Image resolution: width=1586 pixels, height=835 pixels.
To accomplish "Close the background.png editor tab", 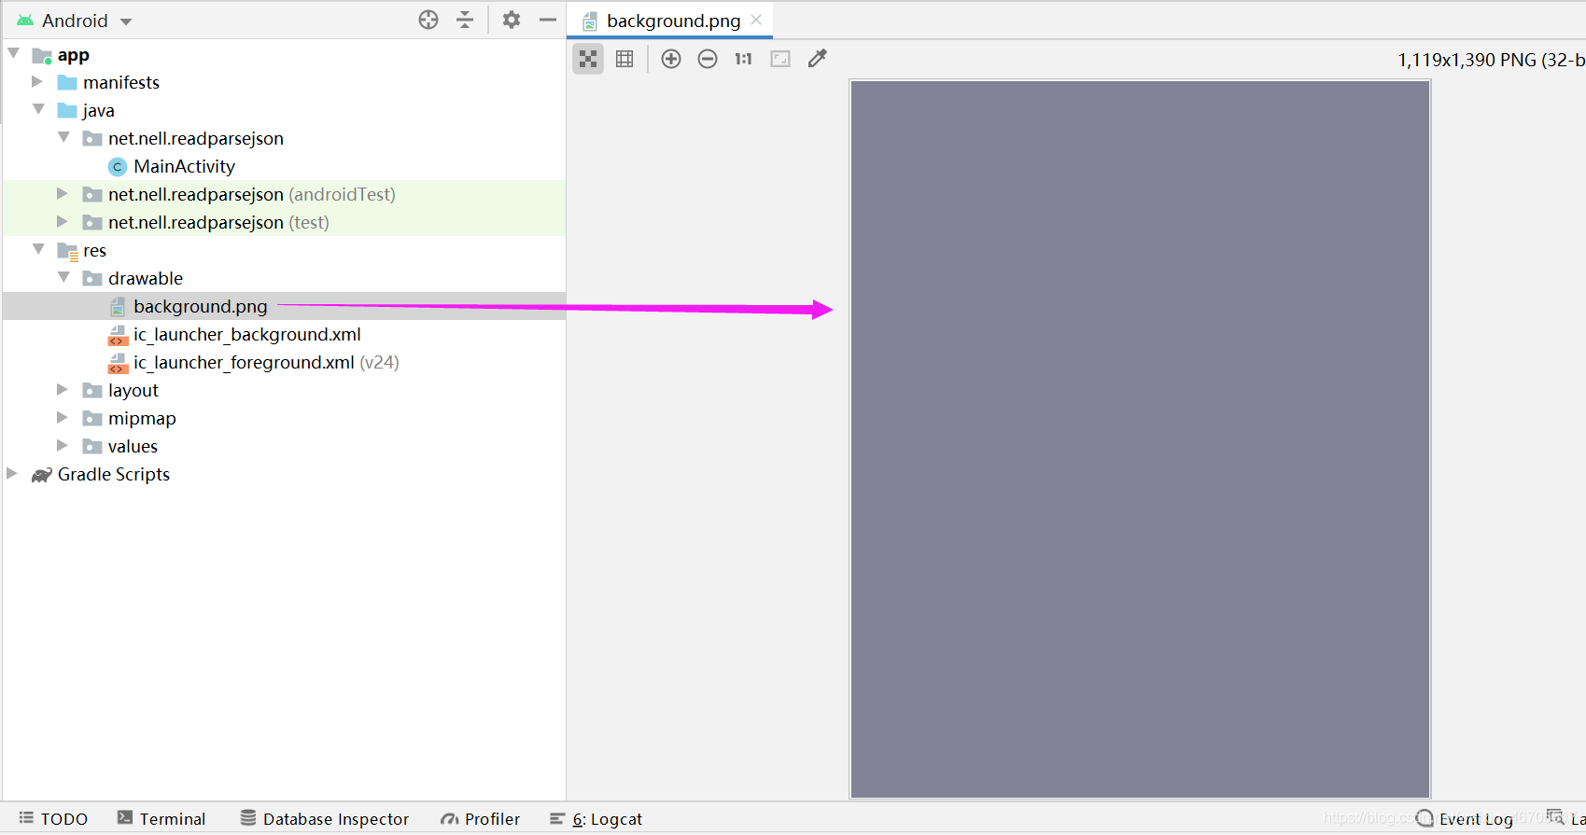I will click(x=756, y=20).
